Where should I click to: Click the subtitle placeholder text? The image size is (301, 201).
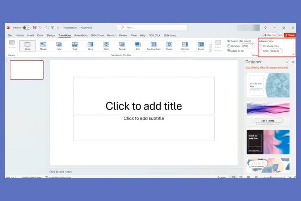pos(144,118)
